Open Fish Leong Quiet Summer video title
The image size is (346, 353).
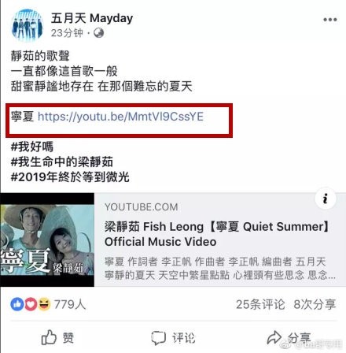[216, 234]
